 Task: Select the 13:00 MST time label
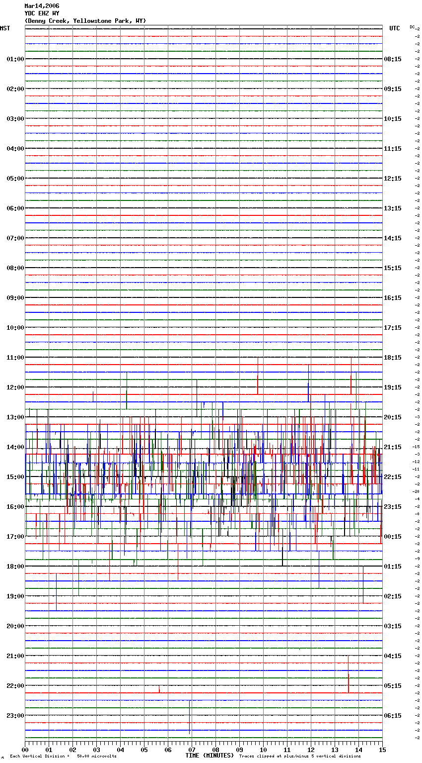tap(15, 417)
